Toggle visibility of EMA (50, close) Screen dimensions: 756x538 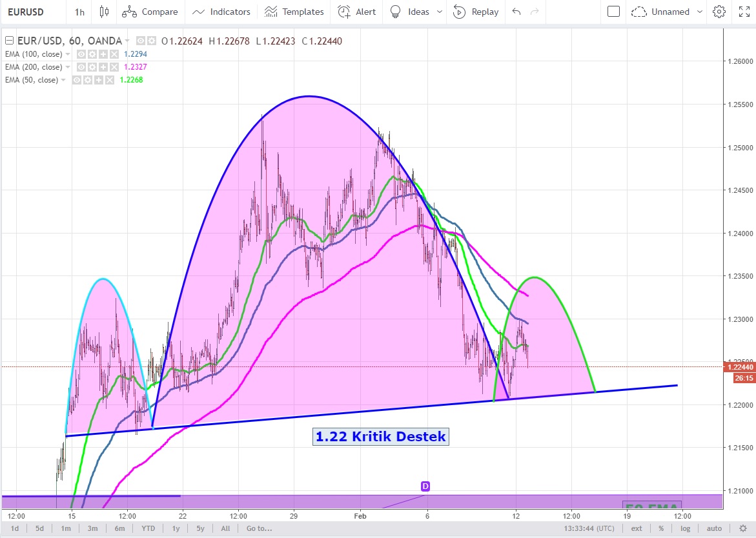point(77,80)
